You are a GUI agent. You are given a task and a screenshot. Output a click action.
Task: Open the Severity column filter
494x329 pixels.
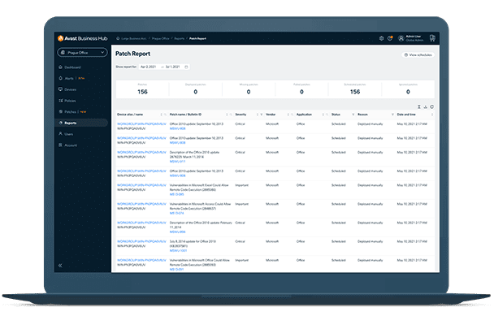[261, 115]
